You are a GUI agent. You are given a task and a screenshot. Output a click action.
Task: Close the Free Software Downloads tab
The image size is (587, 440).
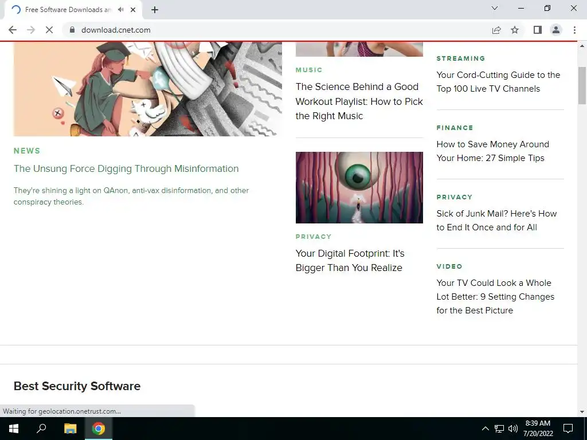133,10
